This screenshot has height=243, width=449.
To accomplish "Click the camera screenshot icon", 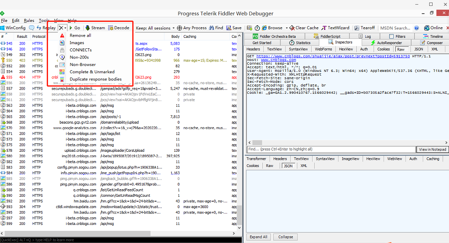I will [249, 28].
